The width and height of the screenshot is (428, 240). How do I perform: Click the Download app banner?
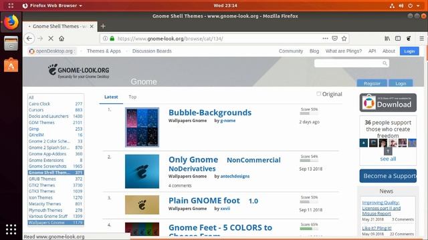388,103
